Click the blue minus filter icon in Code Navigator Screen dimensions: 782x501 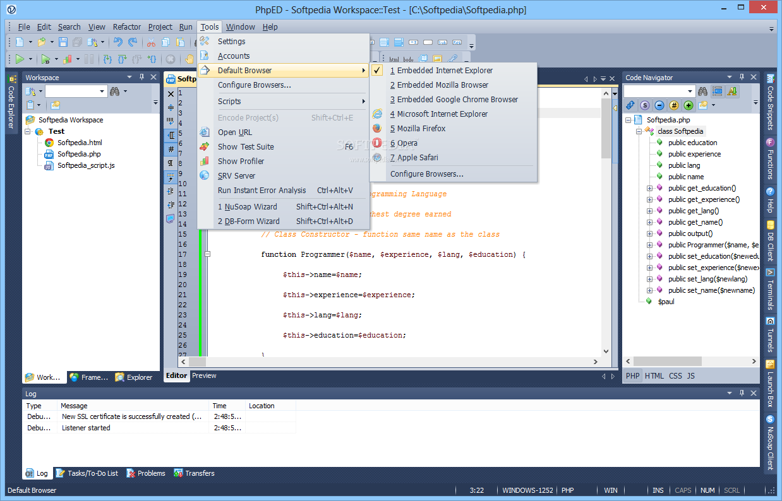659,105
